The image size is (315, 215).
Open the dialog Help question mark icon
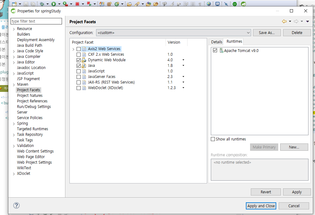[16, 205]
